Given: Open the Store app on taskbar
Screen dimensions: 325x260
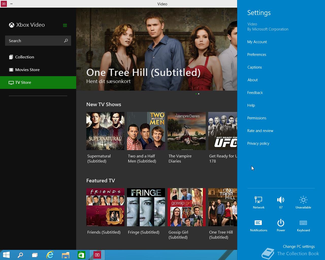Looking at the screenshot, I should click(81, 255).
